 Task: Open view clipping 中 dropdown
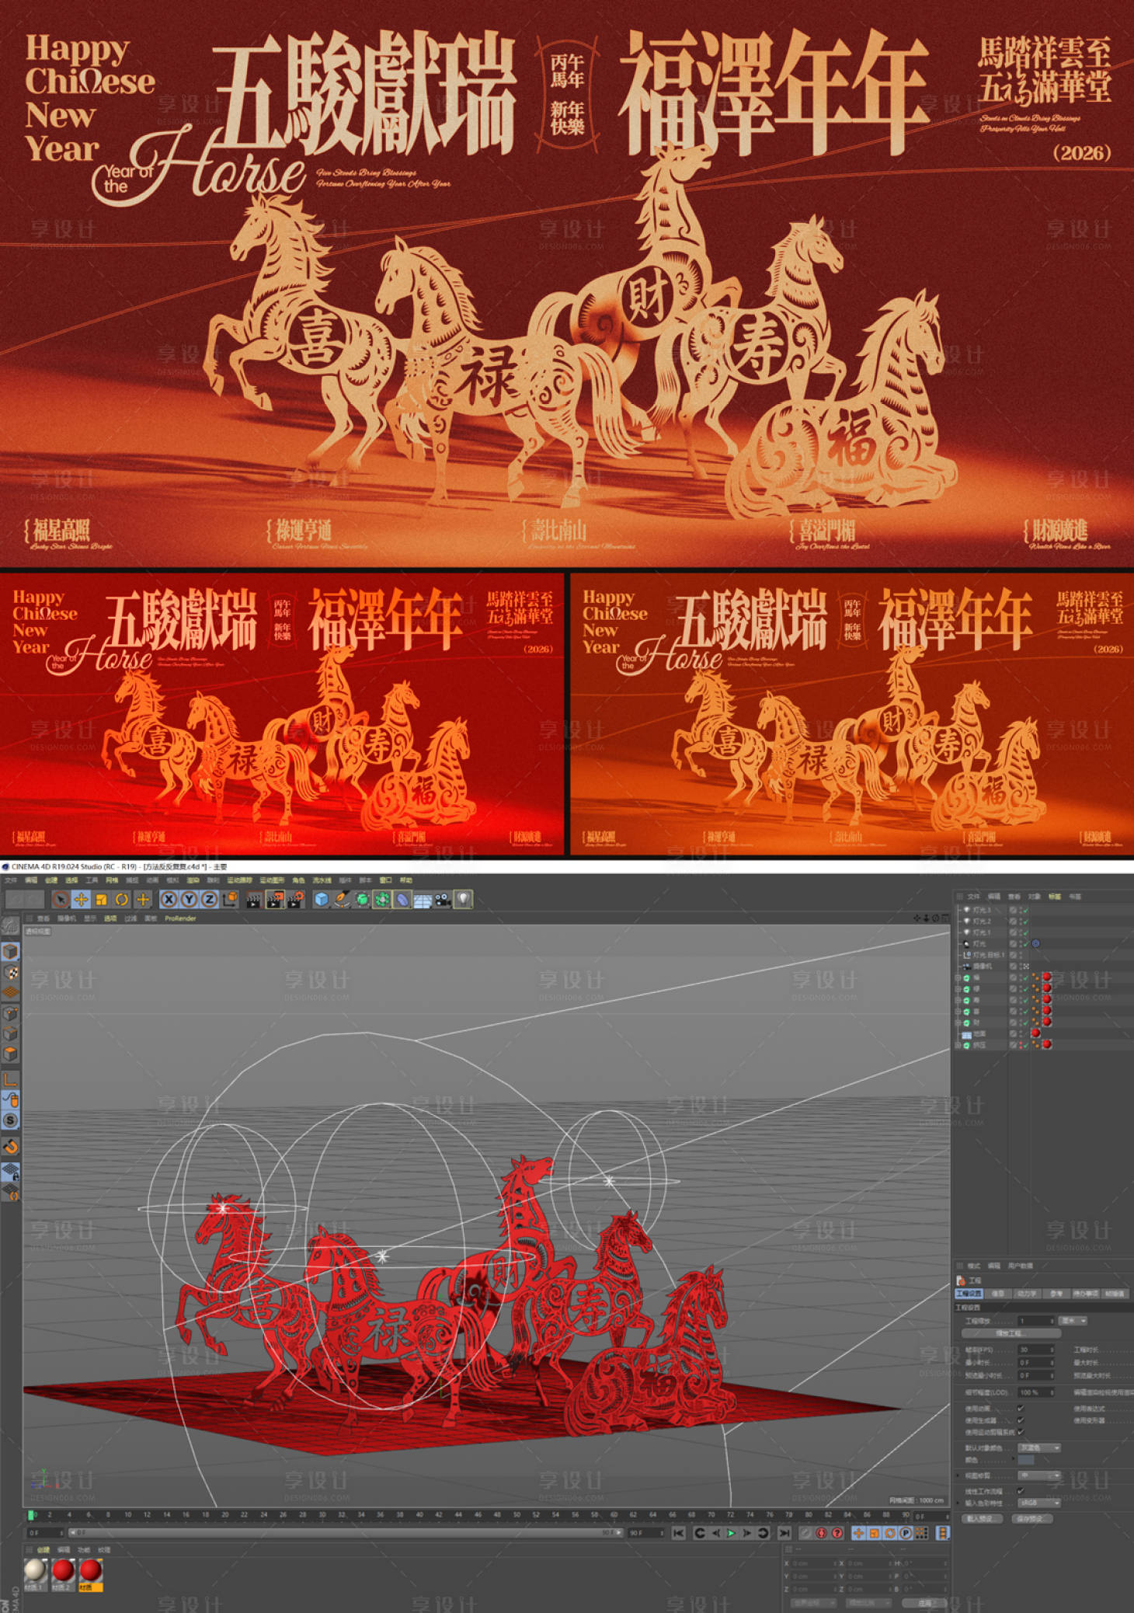coord(1039,1475)
